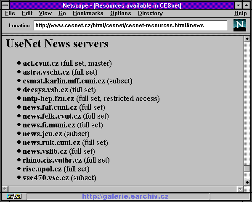Open the Help menu
This screenshot has width=252, height=202.
click(x=240, y=13)
